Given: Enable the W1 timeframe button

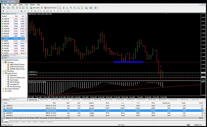Looking at the screenshot, I should tap(65, 11).
